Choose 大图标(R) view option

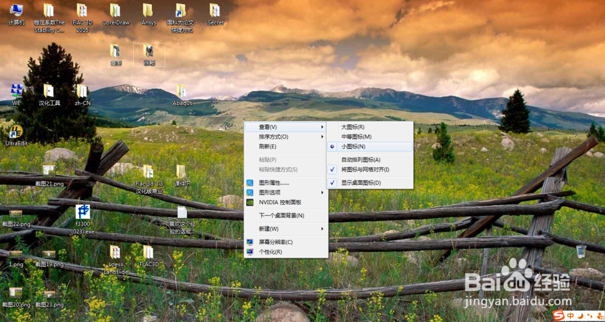pyautogui.click(x=370, y=126)
